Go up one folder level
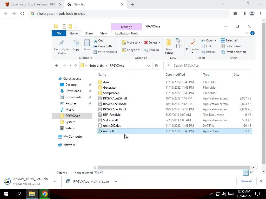 (76, 66)
